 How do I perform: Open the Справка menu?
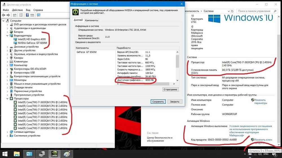pyautogui.click(x=38, y=10)
